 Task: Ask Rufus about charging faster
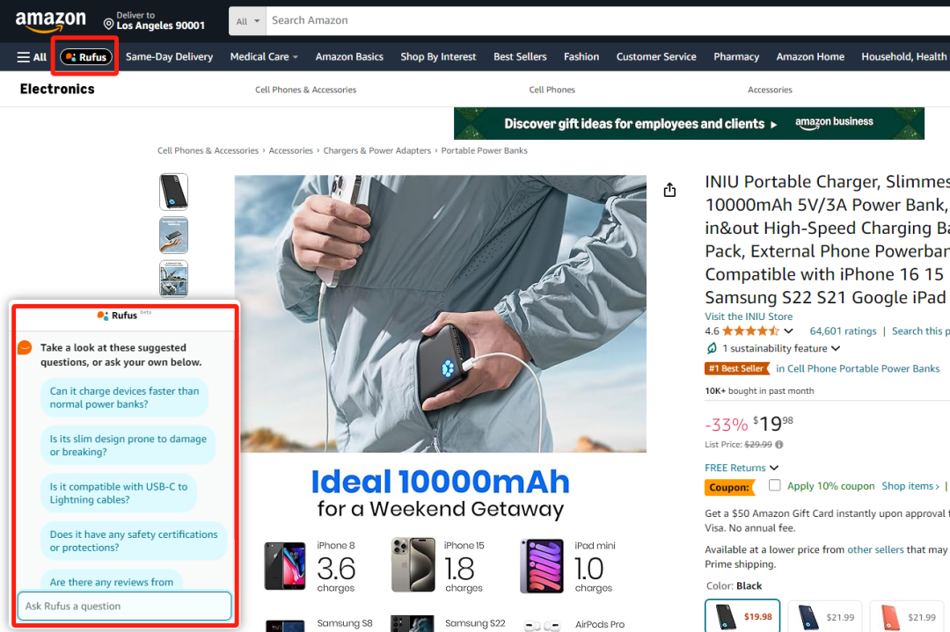pyautogui.click(x=124, y=397)
